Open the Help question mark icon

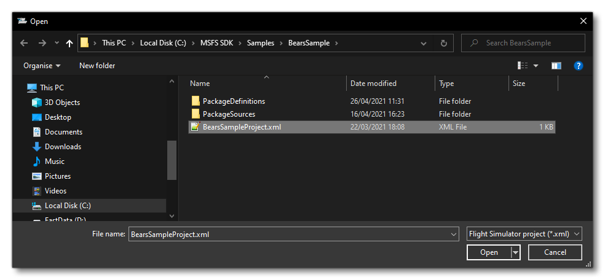pyautogui.click(x=578, y=66)
